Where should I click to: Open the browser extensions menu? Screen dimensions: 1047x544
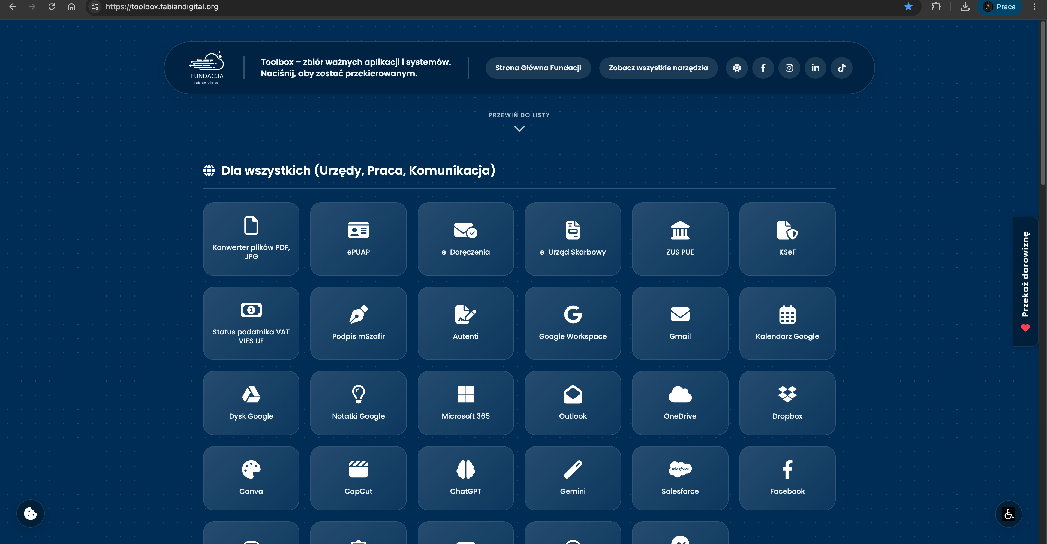coord(936,7)
